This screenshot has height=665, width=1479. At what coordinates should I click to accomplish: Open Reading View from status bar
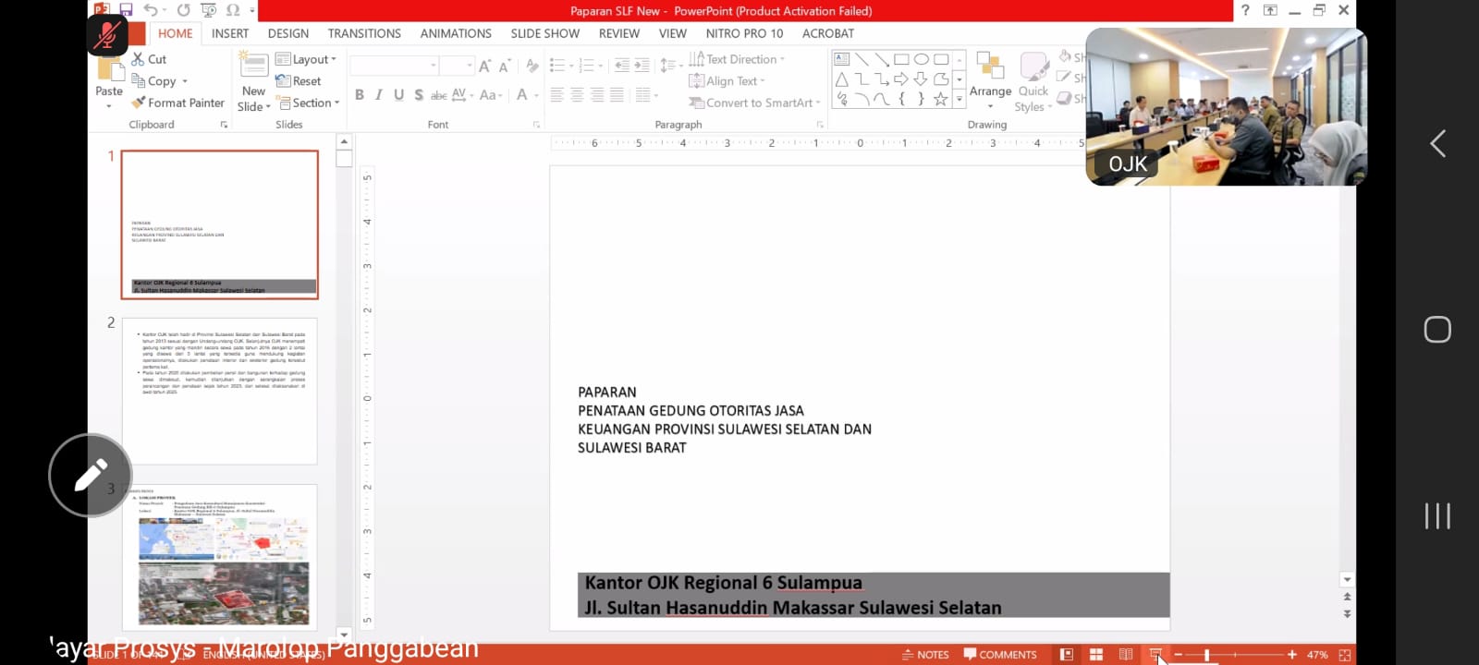click(1126, 654)
